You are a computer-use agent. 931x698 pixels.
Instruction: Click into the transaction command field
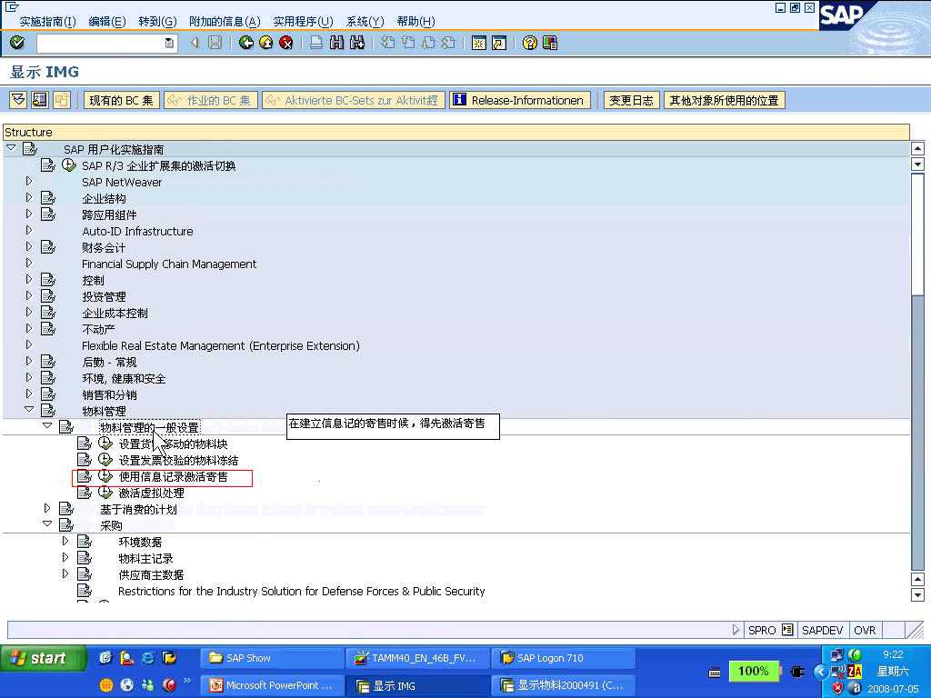(100, 43)
